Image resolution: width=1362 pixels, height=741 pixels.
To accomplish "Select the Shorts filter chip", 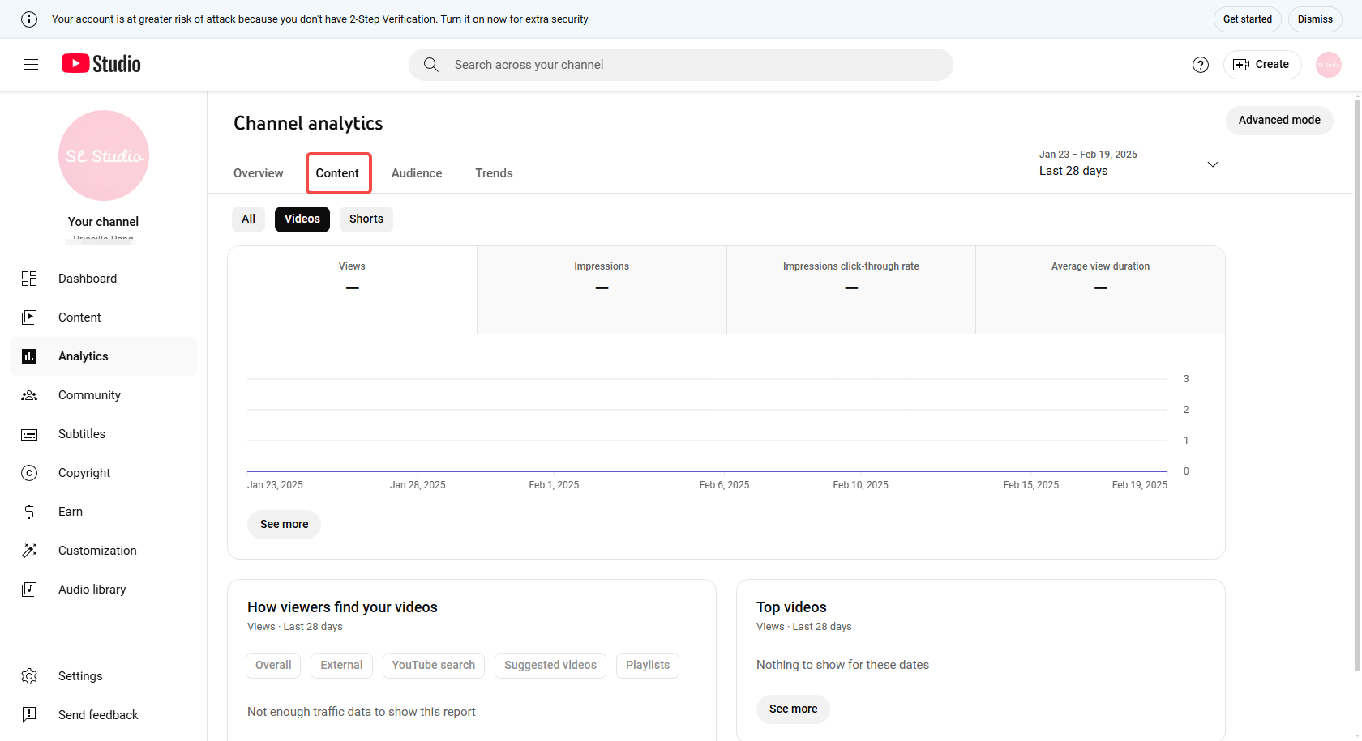I will pyautogui.click(x=366, y=219).
